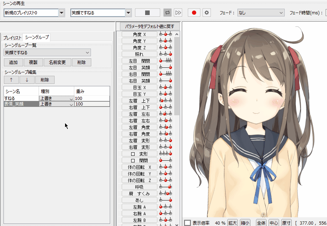Toggle the loop playback icon
Viewport: 327px width, 226px height.
tap(167, 13)
